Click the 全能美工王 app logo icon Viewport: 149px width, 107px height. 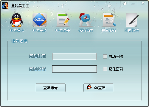coord(5,6)
